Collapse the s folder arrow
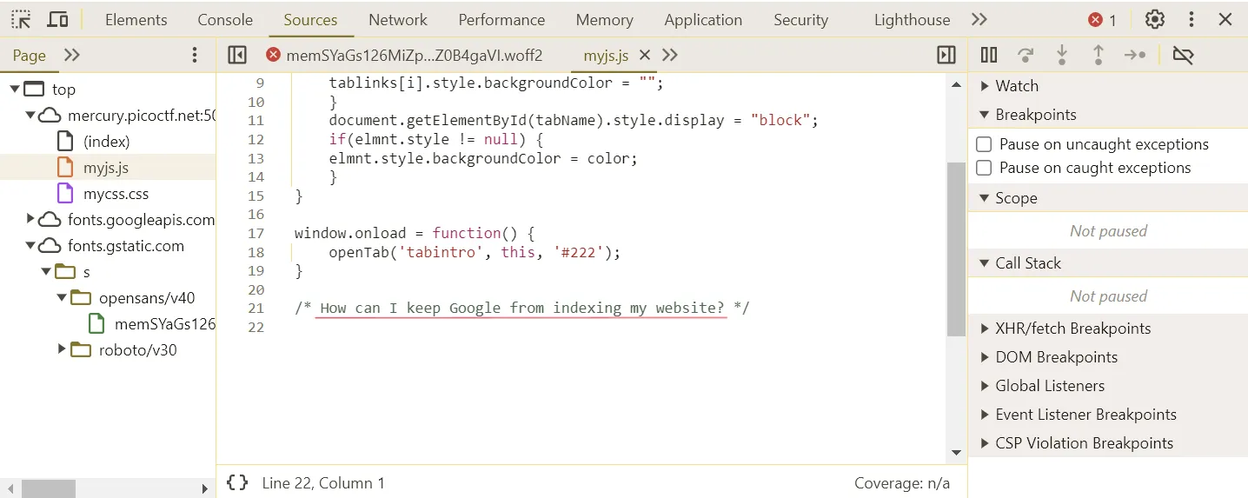 click(x=46, y=271)
